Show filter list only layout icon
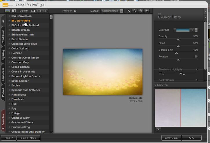The image size is (210, 143). tap(7, 11)
